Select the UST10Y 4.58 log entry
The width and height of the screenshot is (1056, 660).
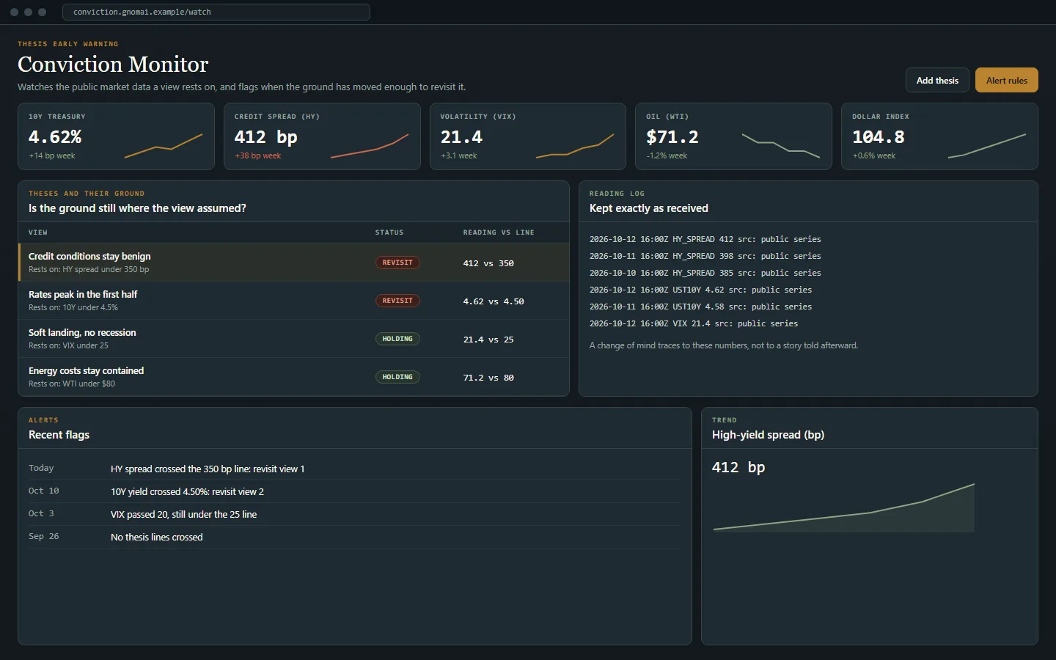pos(700,307)
